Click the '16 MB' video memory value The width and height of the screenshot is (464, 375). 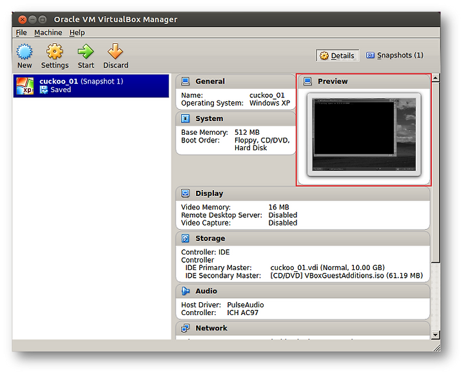tap(278, 207)
